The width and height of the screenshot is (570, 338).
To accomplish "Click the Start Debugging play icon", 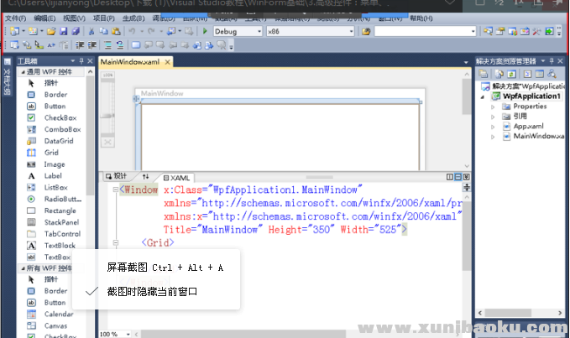I will pyautogui.click(x=206, y=31).
